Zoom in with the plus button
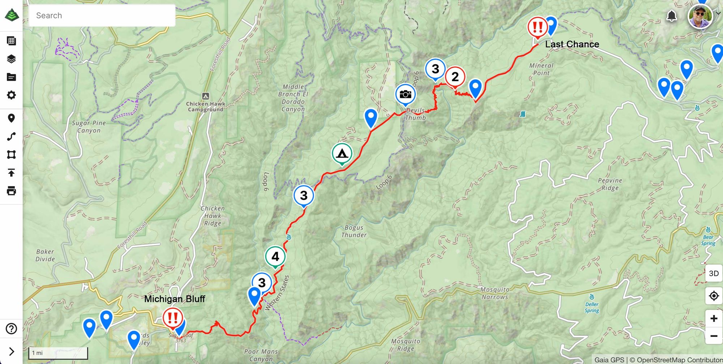723x364 pixels. [x=714, y=318]
